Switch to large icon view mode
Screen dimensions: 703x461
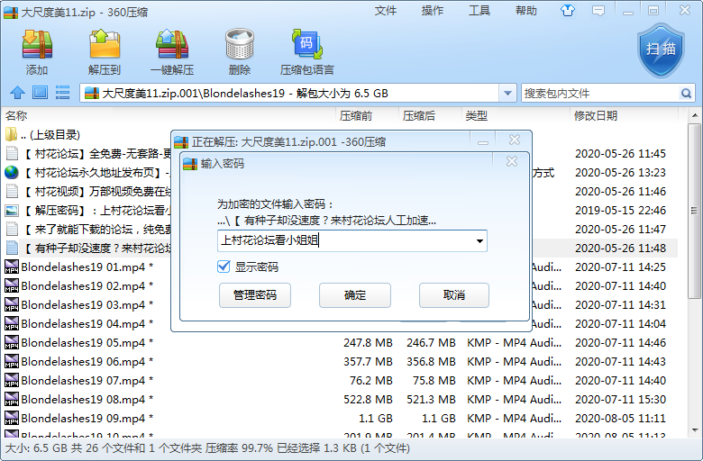pyautogui.click(x=40, y=93)
